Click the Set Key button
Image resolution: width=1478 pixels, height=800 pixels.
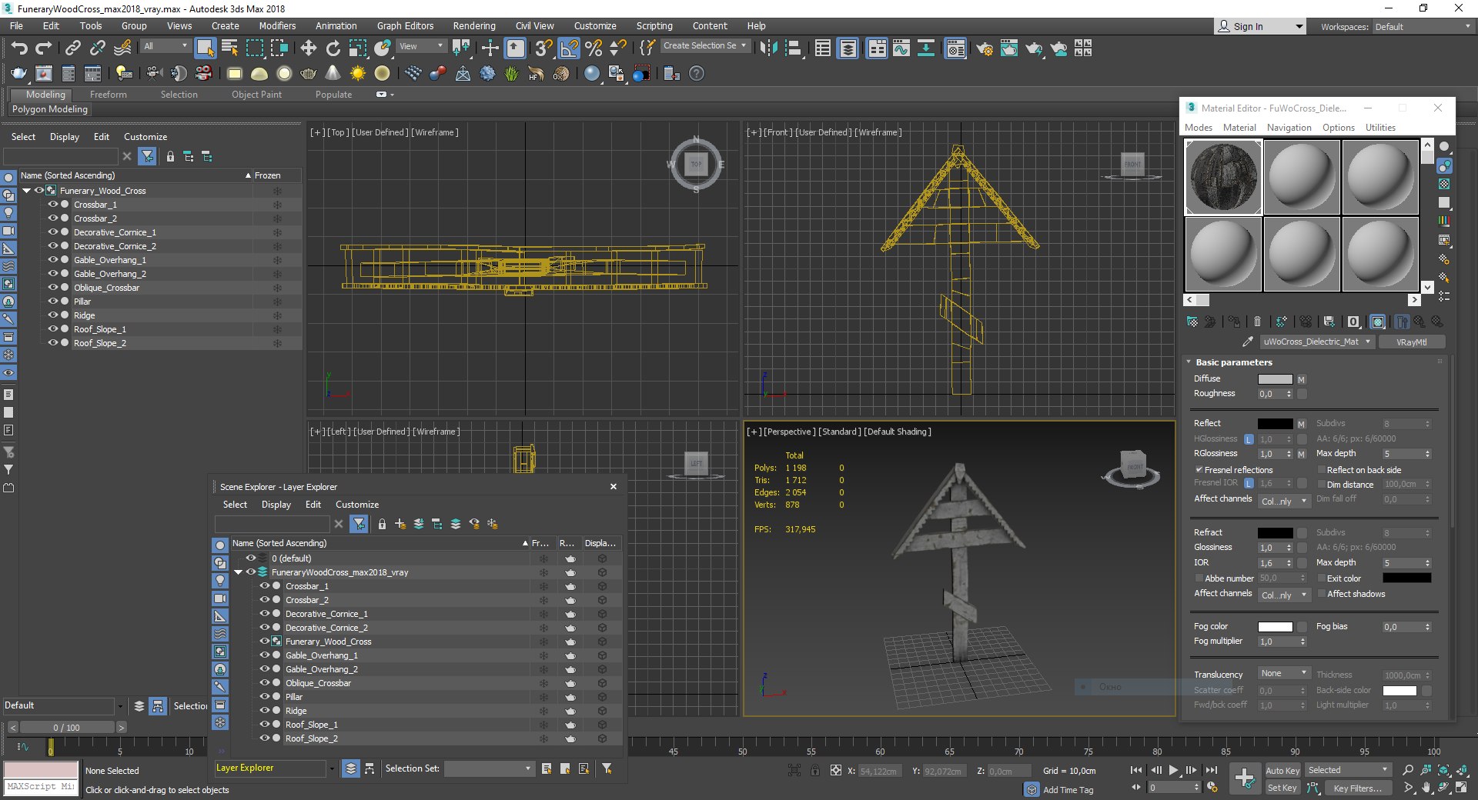(1282, 788)
